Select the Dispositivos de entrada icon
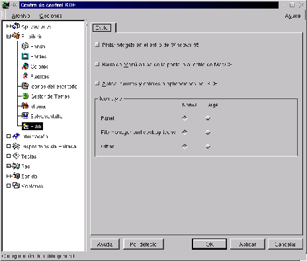The height and width of the screenshot is (261, 307). point(16,146)
